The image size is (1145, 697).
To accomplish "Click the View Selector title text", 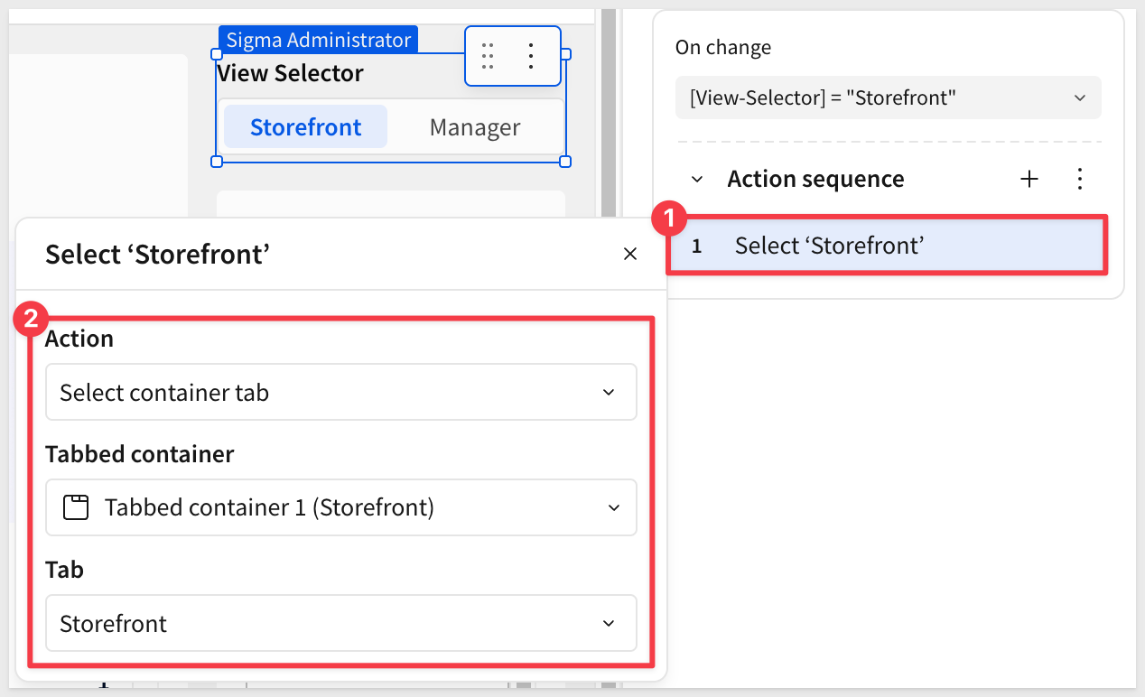I will [x=291, y=73].
